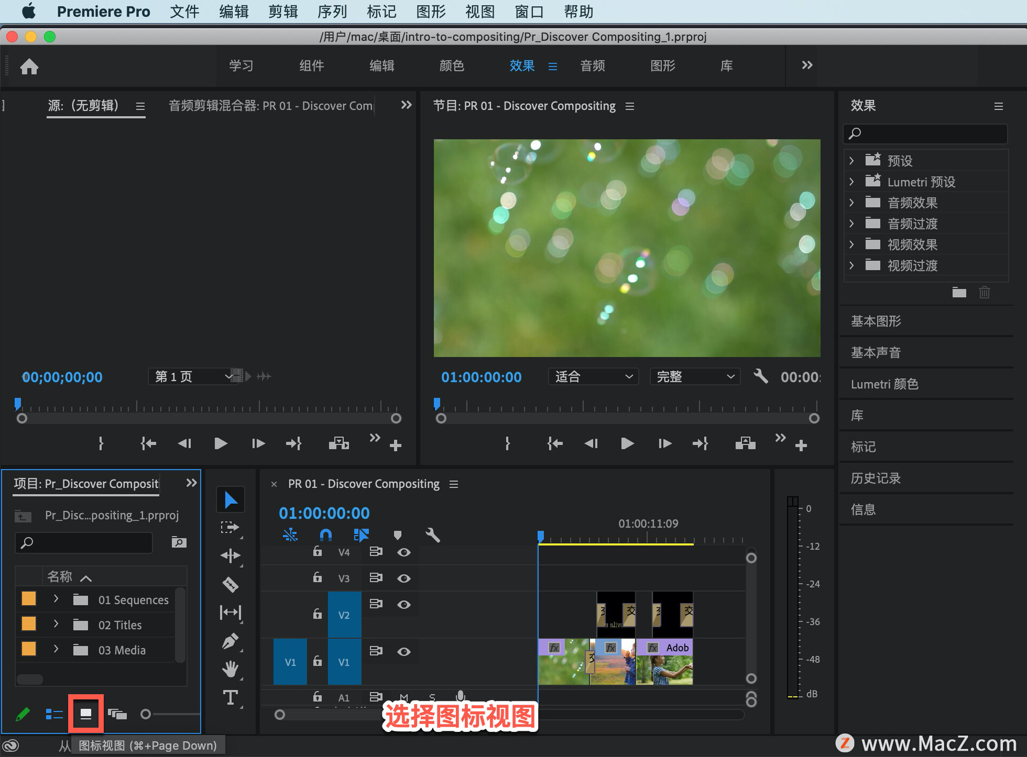Toggle V4 track output eye

(404, 552)
